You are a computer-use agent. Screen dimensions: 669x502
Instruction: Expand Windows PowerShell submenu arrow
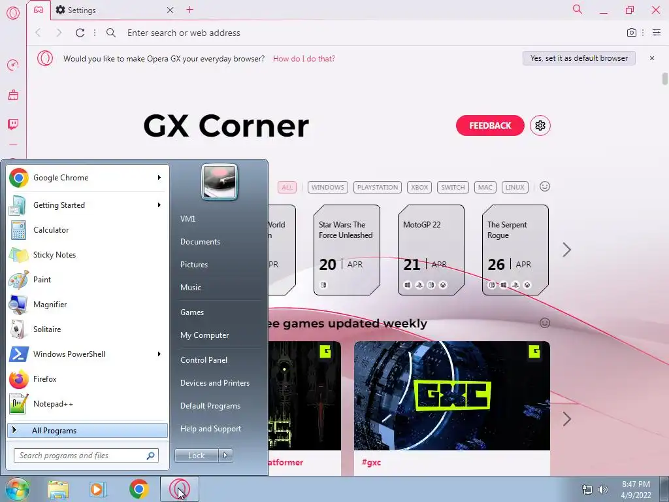pyautogui.click(x=159, y=354)
